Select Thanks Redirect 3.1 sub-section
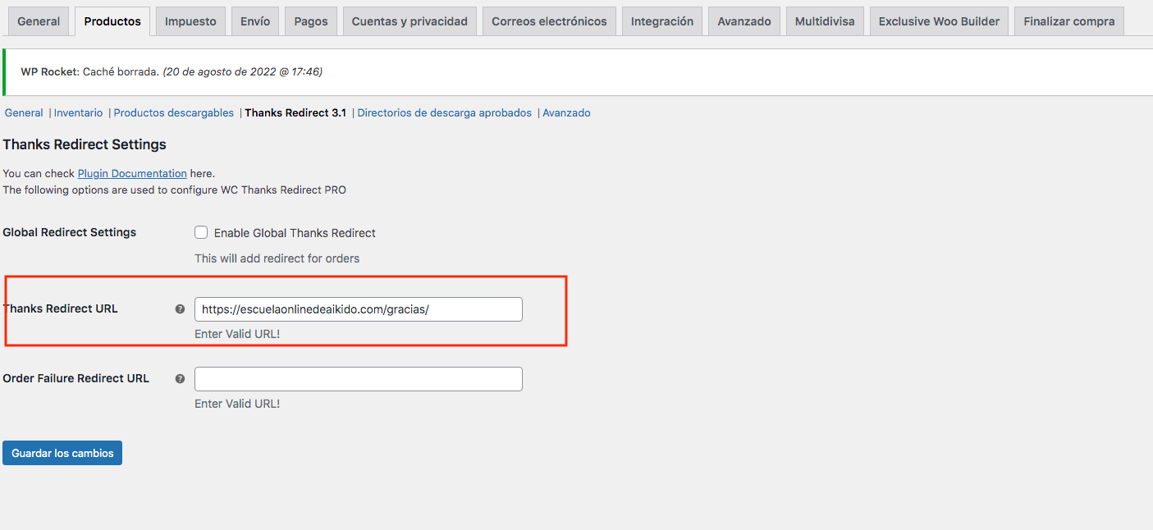The height and width of the screenshot is (530, 1153). click(x=295, y=113)
